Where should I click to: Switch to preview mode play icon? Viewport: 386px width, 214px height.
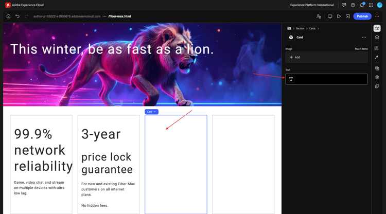[339, 16]
